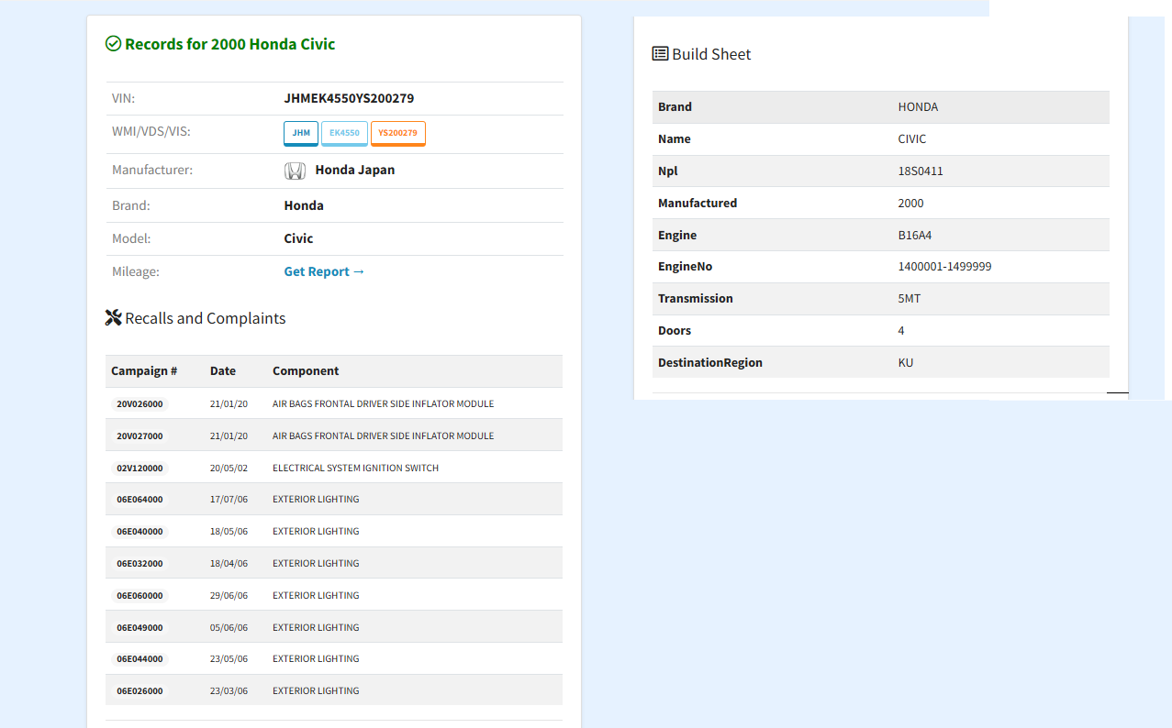Click campaign number 06E044000
The image size is (1172, 728).
[140, 659]
